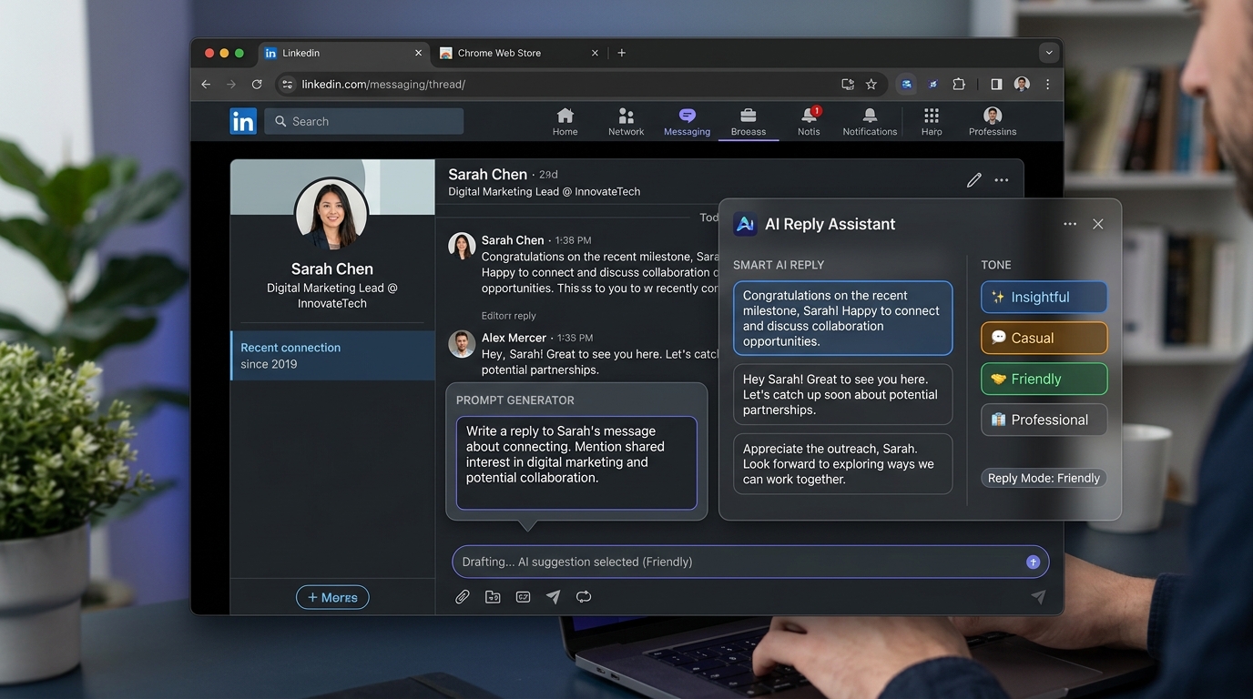Switch to the LinkedIn browser tab

(x=342, y=53)
